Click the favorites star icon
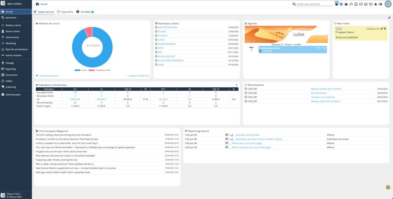 tap(375, 4)
